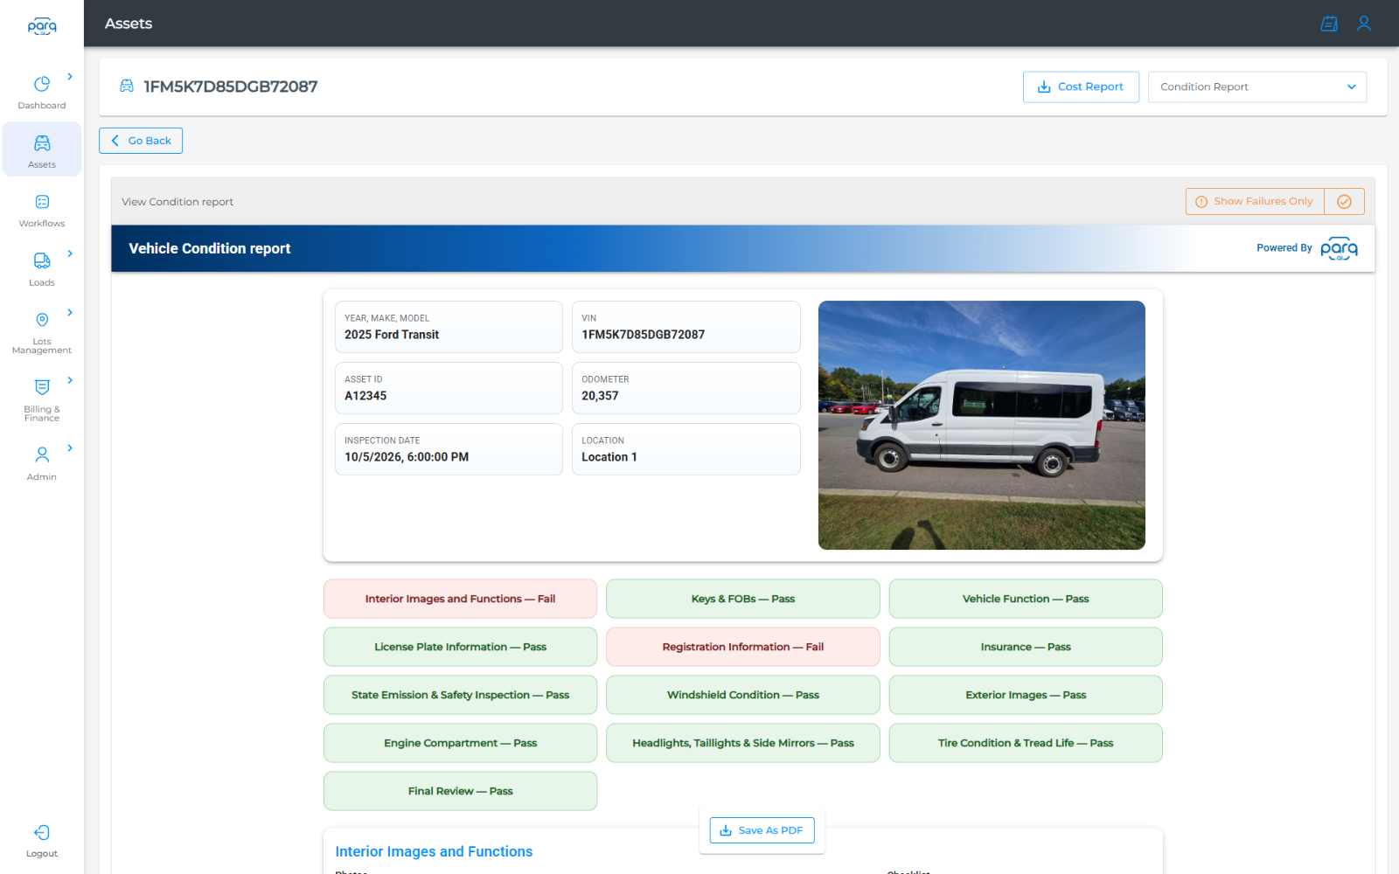Image resolution: width=1399 pixels, height=874 pixels.
Task: Open the Admin person icon
Action: 42,454
